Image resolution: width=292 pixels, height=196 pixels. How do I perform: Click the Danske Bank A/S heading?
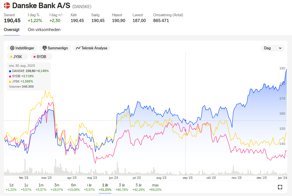(41, 6)
